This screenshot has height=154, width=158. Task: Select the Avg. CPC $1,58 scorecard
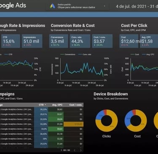(149, 41)
